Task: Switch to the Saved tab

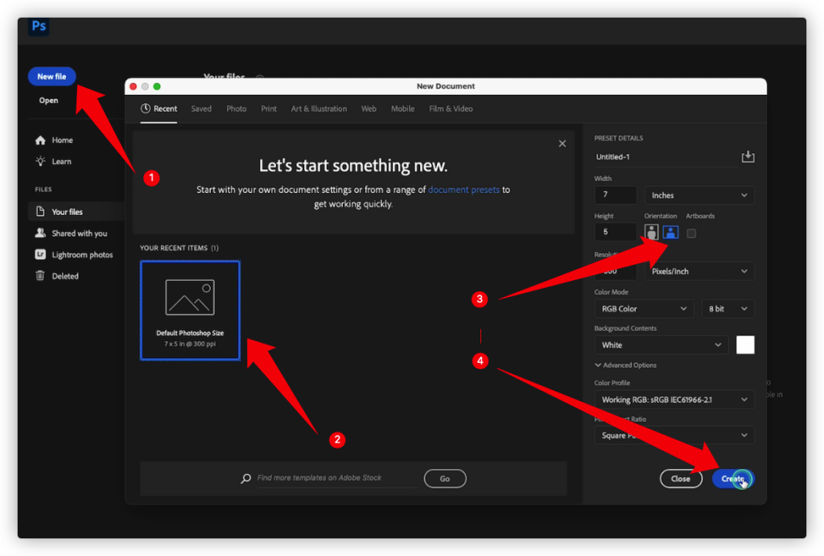Action: point(201,109)
